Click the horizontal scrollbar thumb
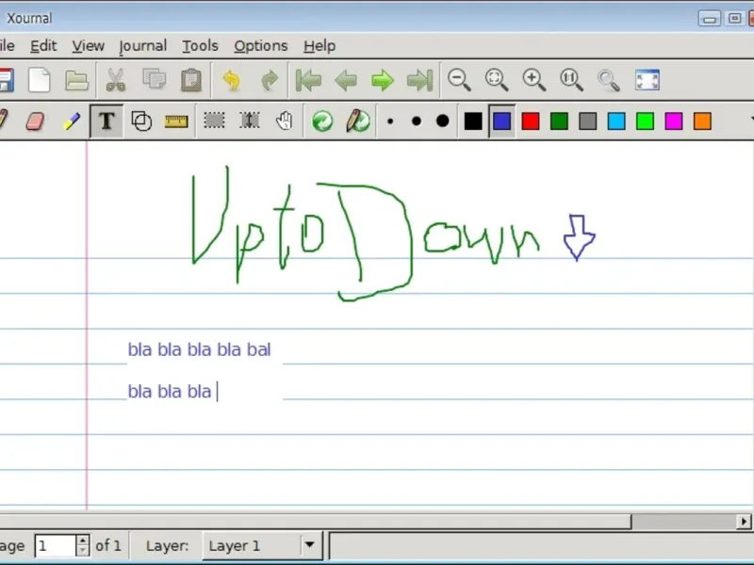 click(316, 522)
